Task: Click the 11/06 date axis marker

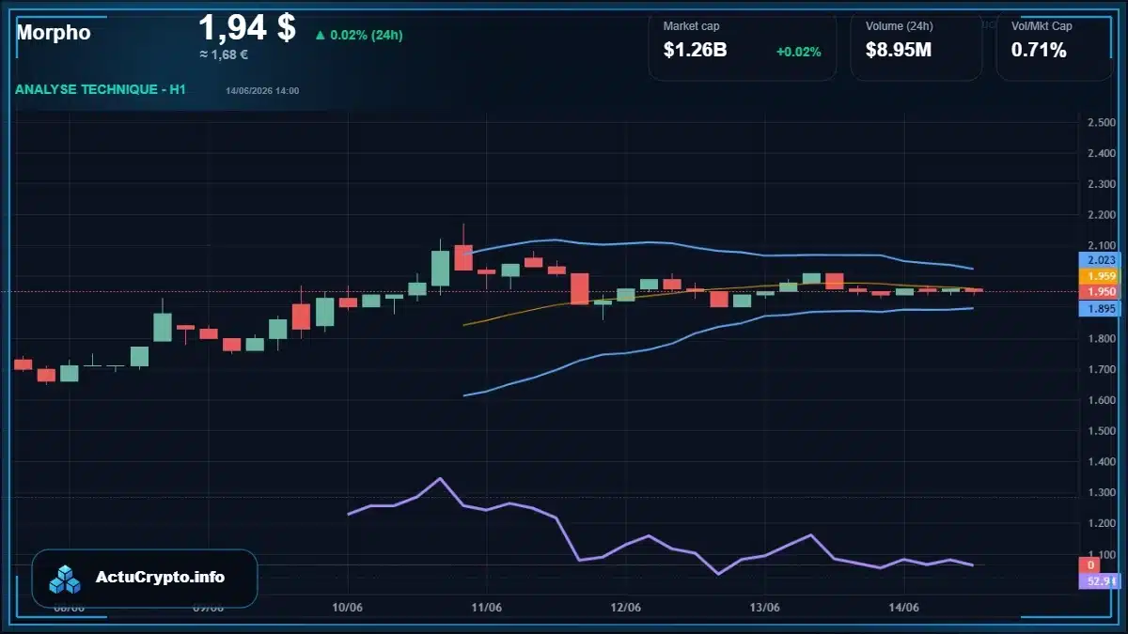Action: 487,608
